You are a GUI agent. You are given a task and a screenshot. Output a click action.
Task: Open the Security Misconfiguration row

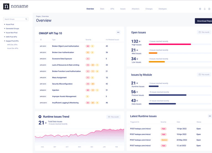click(x=79, y=84)
